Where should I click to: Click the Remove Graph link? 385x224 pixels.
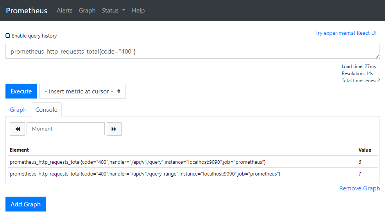359,188
